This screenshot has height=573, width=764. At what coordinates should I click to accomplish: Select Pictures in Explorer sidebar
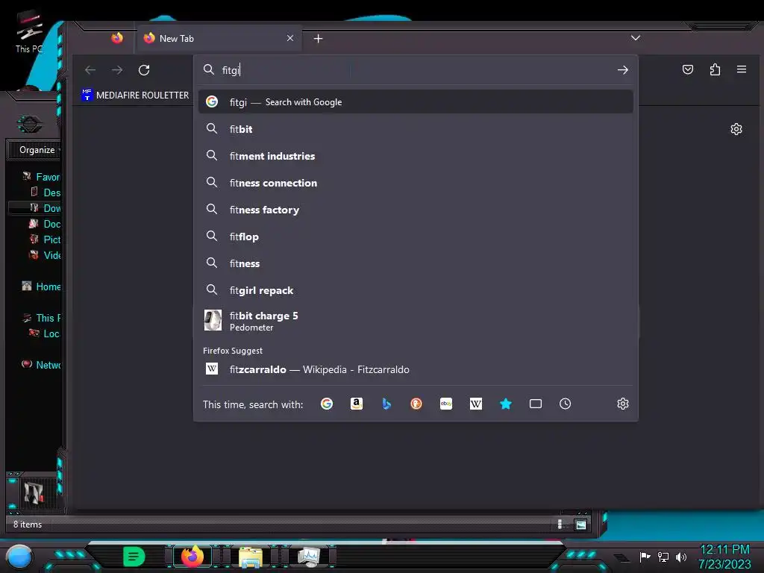tap(46, 239)
